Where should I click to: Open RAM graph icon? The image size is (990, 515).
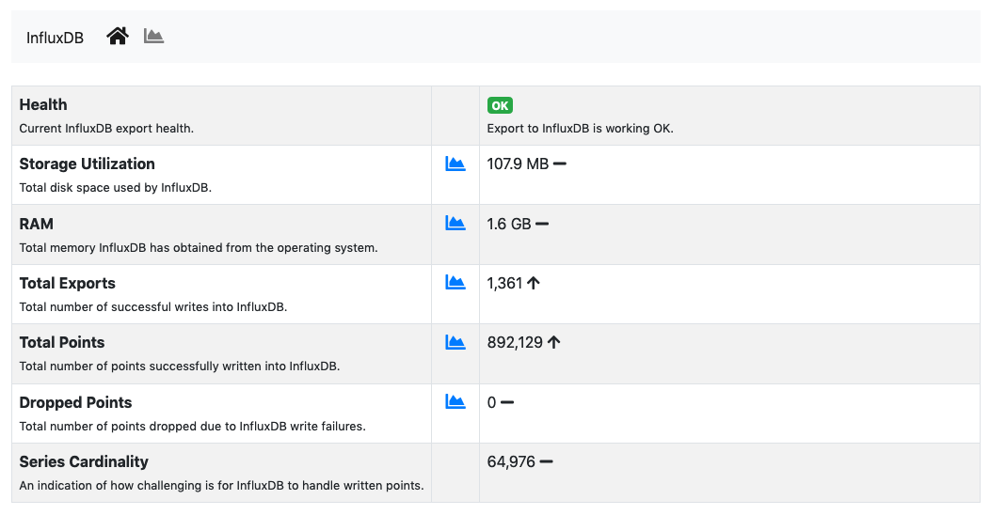(x=455, y=223)
